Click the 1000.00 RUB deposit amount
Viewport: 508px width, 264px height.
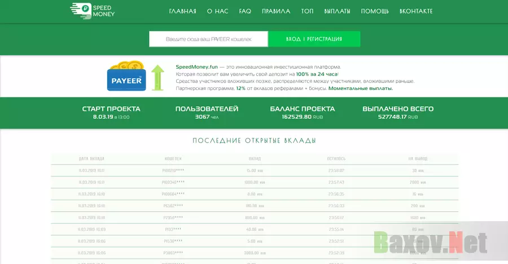click(x=255, y=182)
